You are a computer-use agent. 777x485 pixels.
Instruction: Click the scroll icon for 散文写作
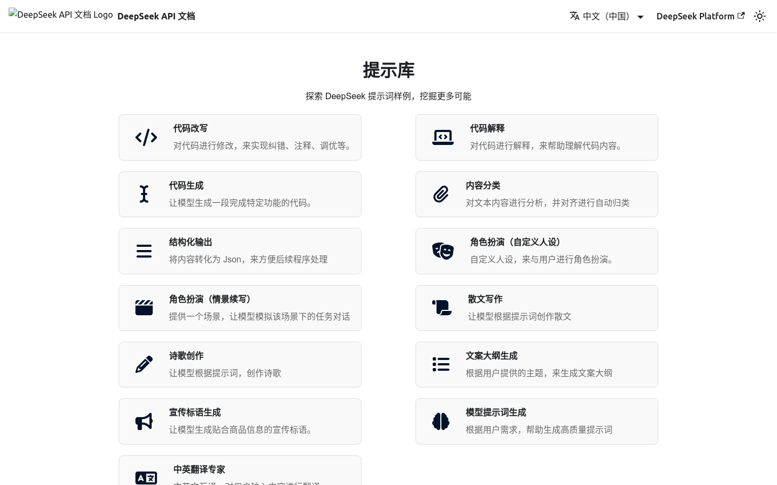pos(442,308)
